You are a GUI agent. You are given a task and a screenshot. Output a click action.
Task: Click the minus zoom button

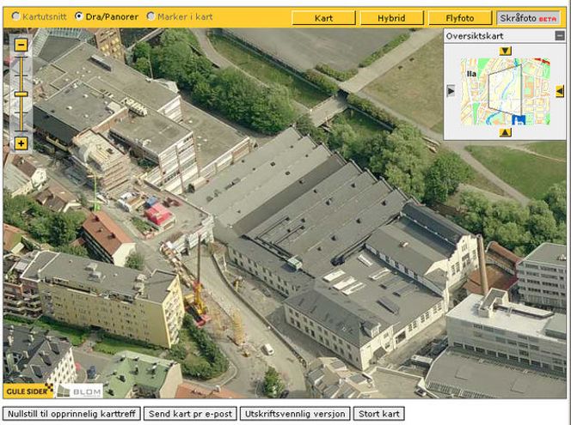point(21,45)
